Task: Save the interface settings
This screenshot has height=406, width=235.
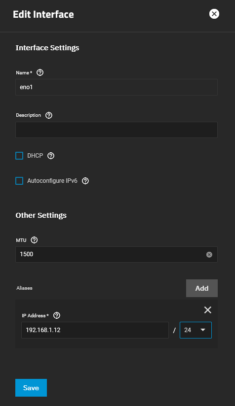Action: [31, 388]
